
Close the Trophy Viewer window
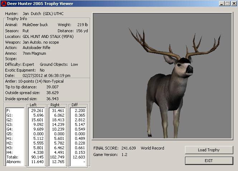[x=233, y=4]
